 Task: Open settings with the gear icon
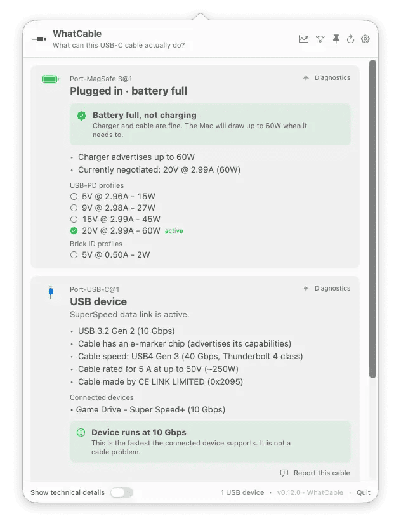pyautogui.click(x=365, y=39)
